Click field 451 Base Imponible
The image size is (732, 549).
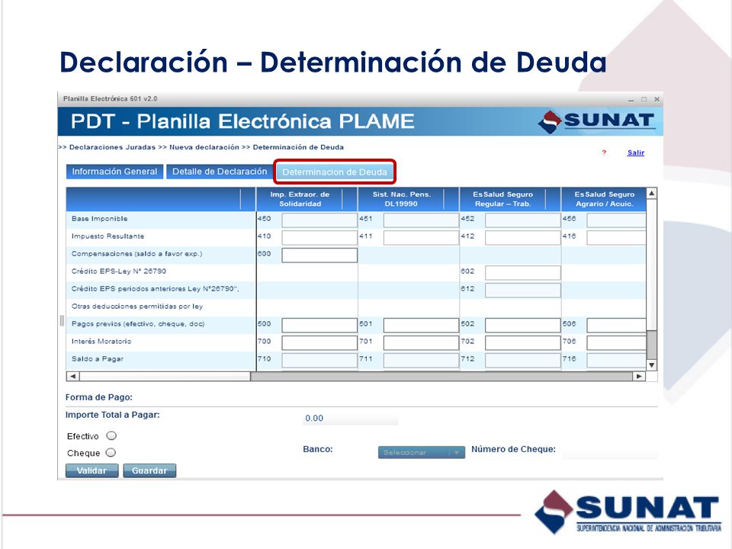[421, 220]
